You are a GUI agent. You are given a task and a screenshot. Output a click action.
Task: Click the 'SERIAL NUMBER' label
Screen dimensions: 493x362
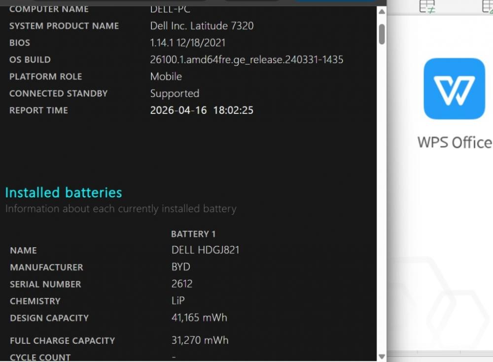(x=45, y=284)
